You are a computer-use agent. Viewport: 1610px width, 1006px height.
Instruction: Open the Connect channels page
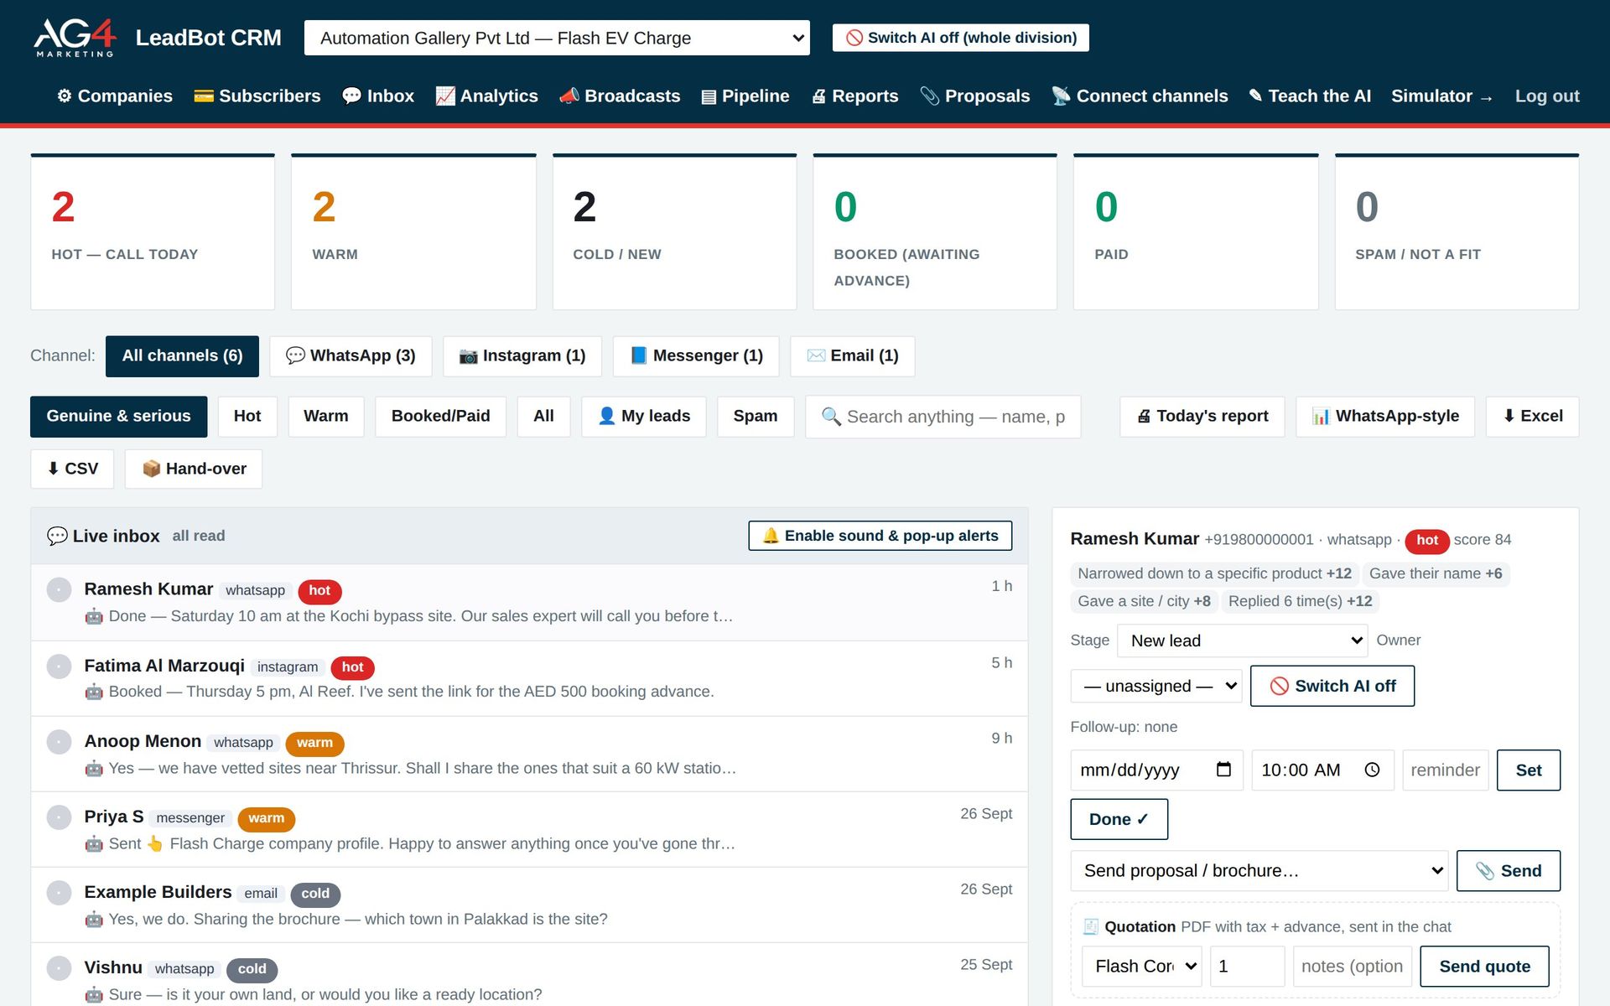pos(1140,96)
